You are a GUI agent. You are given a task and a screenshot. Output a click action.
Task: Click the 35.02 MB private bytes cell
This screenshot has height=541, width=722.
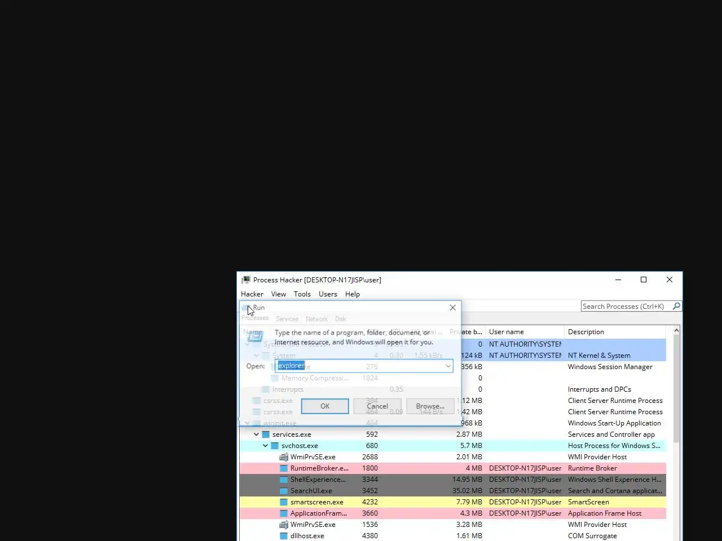point(467,491)
